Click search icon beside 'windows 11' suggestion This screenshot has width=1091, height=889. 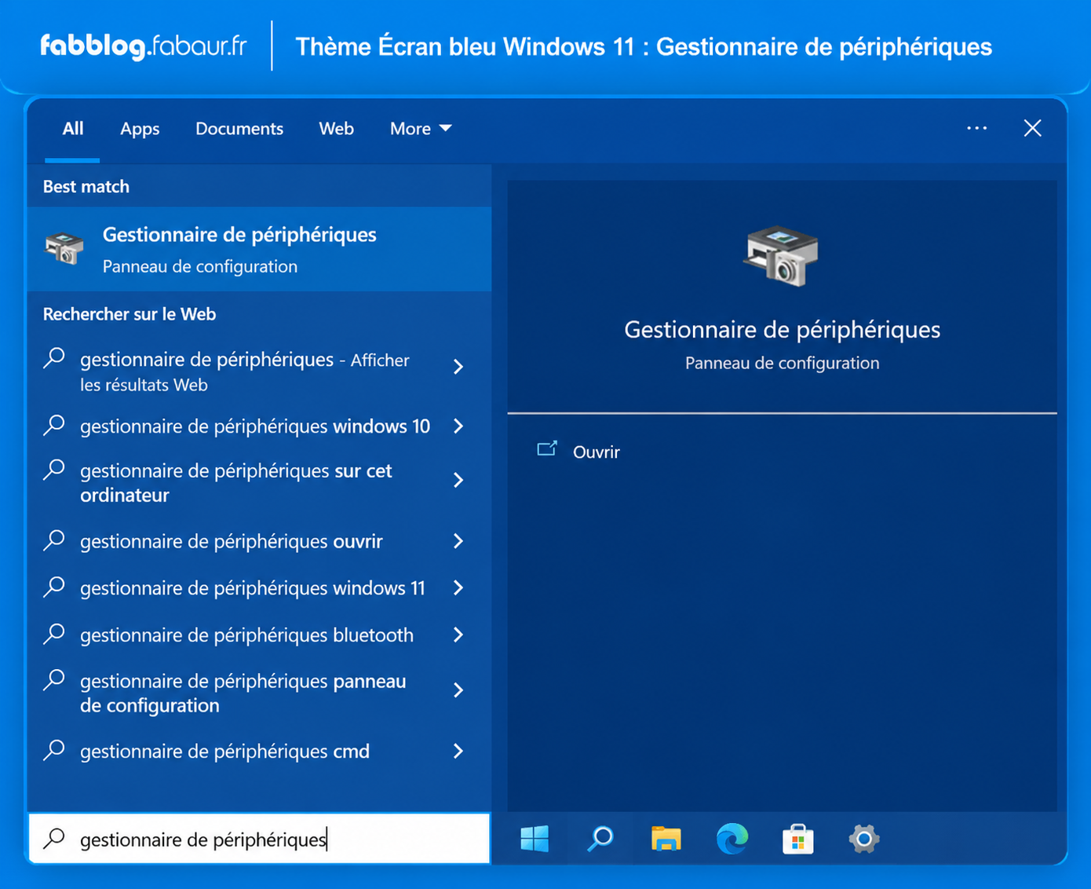pos(54,587)
